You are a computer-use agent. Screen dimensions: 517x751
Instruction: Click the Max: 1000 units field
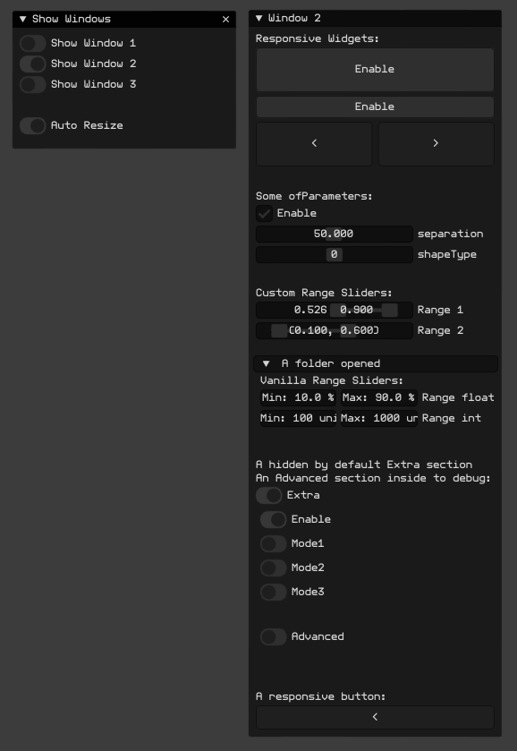(x=378, y=418)
